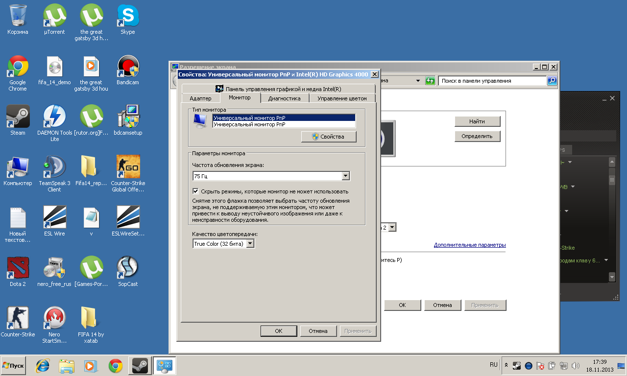
Task: Select the Steam desktop shortcut
Action: 18,120
